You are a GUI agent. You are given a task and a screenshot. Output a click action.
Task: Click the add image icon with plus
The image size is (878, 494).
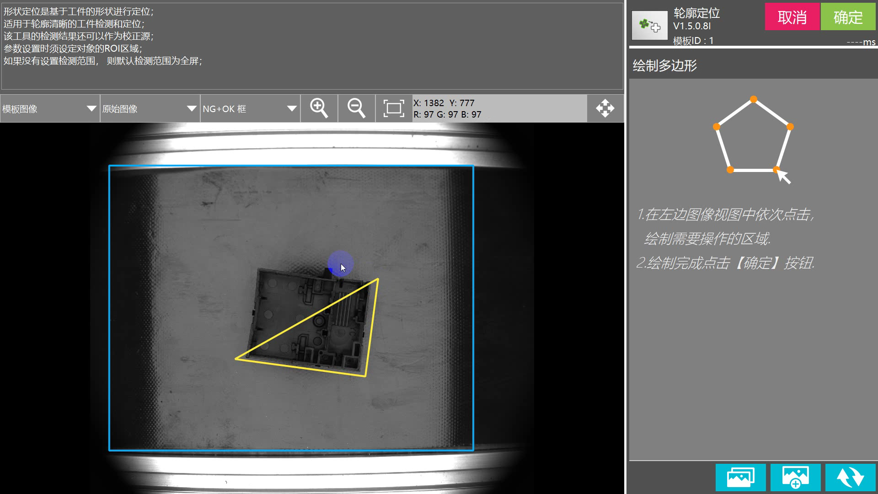[795, 478]
